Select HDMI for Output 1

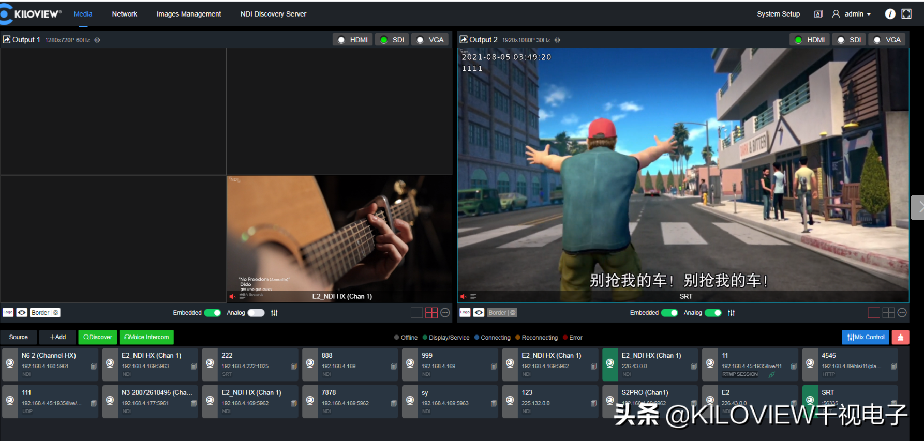click(352, 40)
